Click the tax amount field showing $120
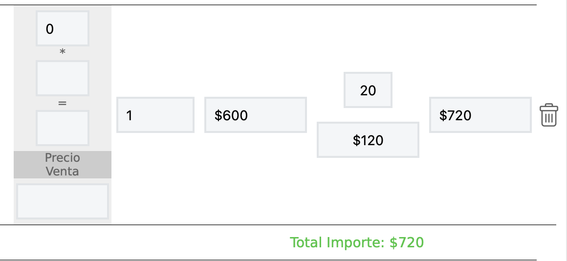This screenshot has width=567, height=261. (x=368, y=140)
